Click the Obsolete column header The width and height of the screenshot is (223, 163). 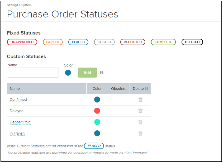119,89
